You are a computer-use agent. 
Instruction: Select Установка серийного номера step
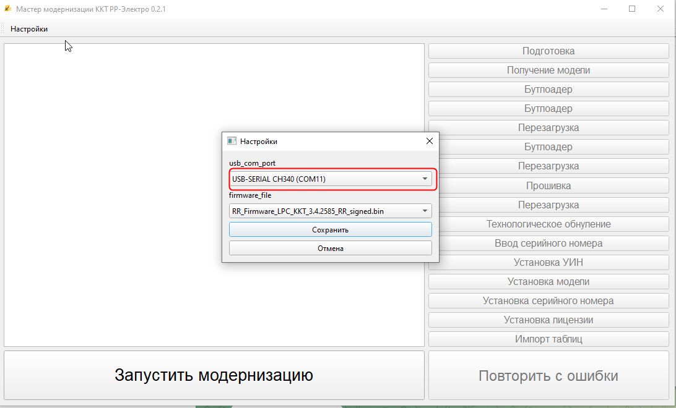[x=548, y=301]
